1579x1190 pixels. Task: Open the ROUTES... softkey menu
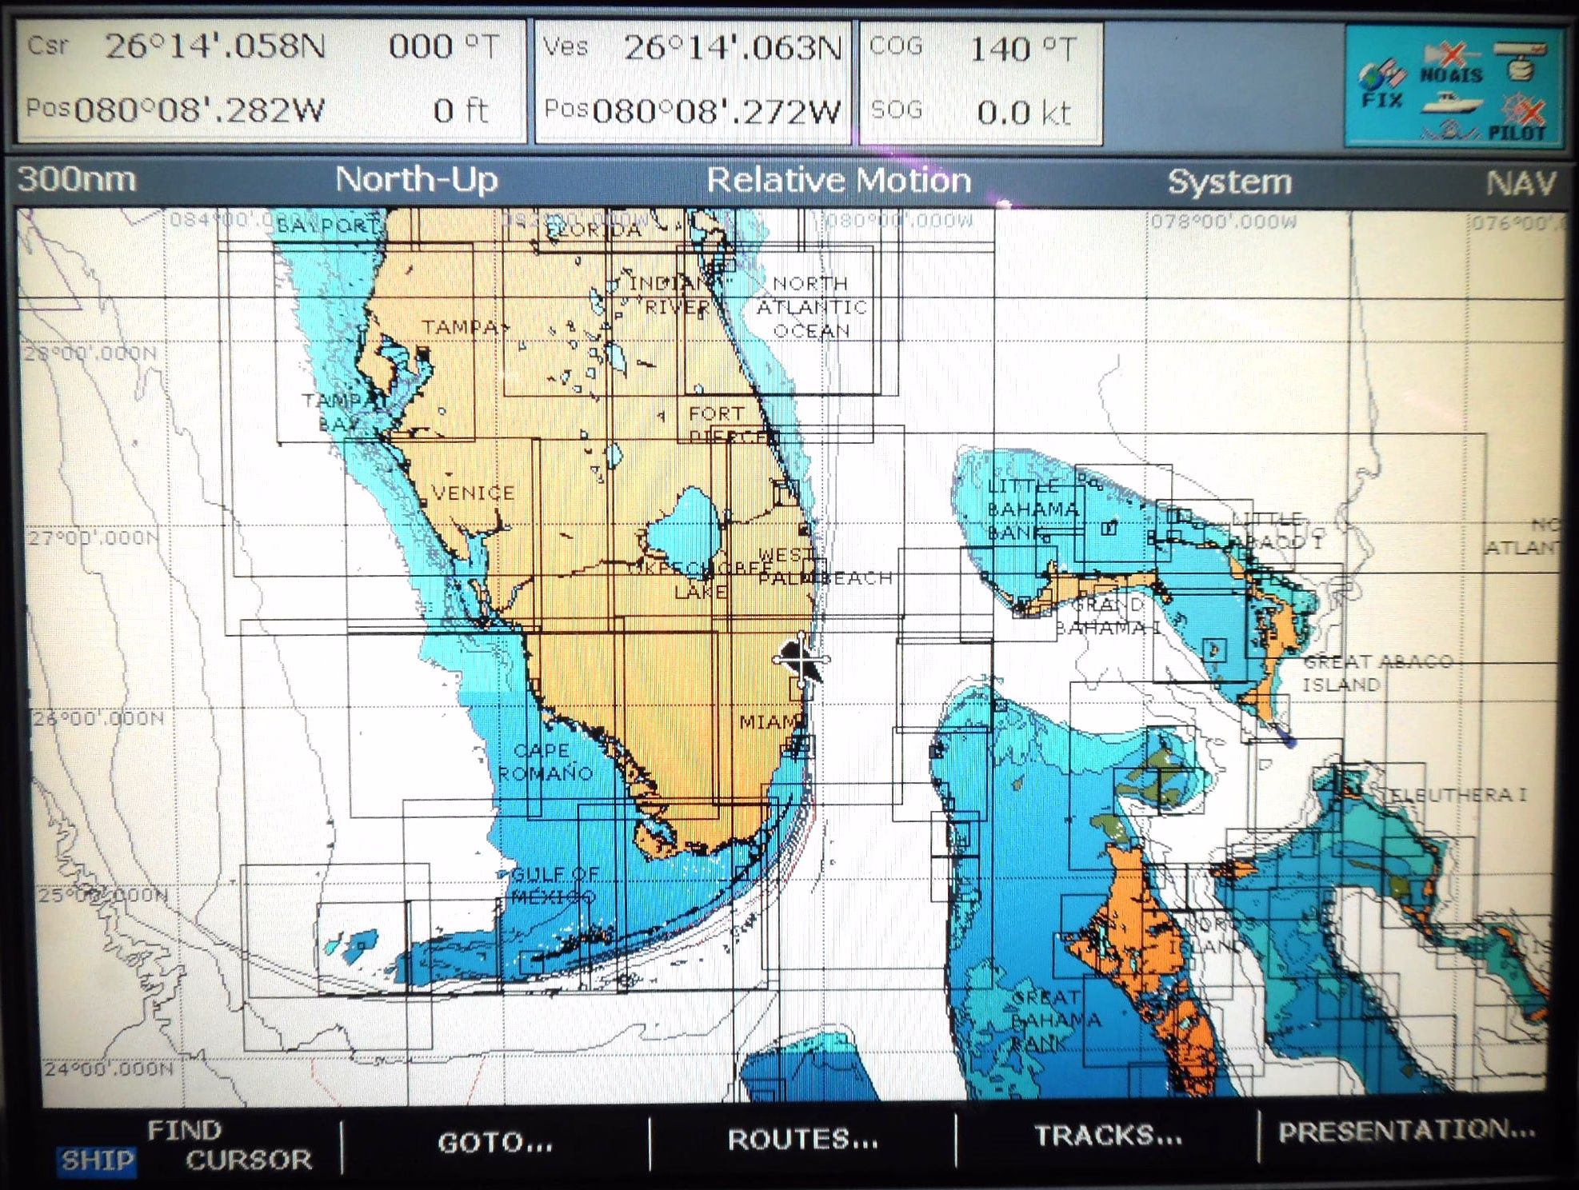coord(802,1139)
